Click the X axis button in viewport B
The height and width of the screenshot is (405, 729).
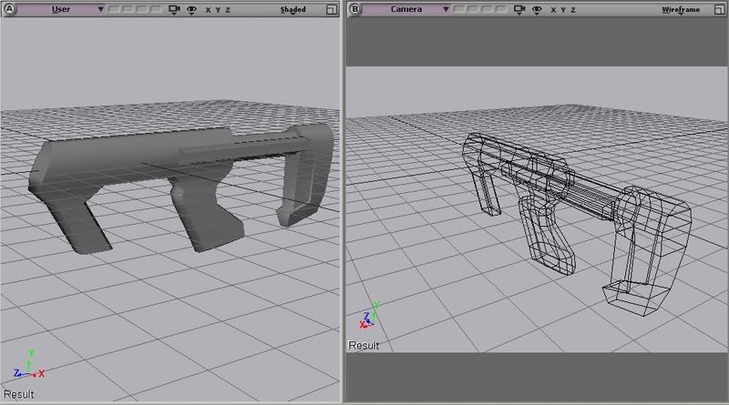click(553, 10)
